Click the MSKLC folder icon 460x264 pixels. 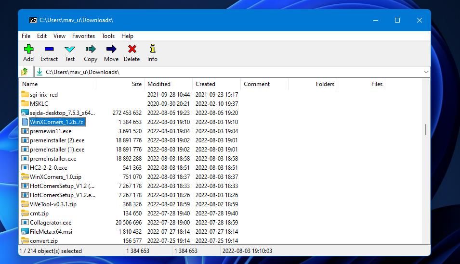click(x=25, y=103)
